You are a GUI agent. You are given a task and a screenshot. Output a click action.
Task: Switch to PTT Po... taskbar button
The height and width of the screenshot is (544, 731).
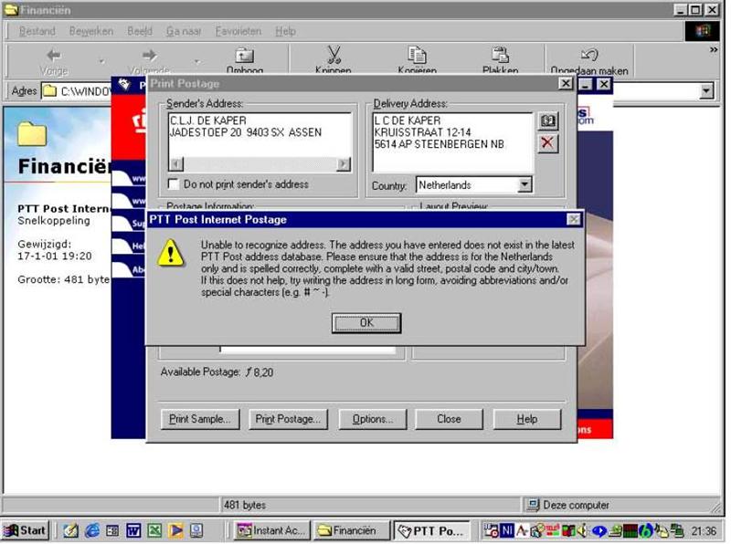[431, 530]
